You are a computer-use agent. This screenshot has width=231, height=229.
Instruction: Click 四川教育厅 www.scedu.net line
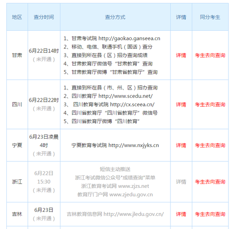[x=108, y=96]
